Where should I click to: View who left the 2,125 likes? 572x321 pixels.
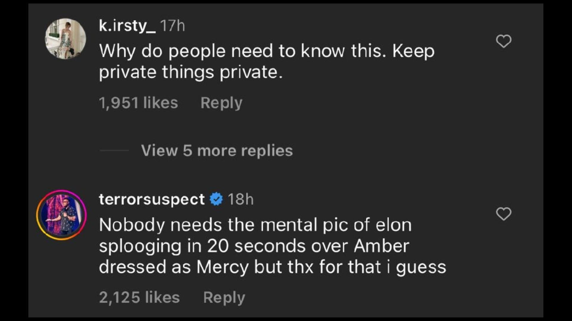[139, 297]
